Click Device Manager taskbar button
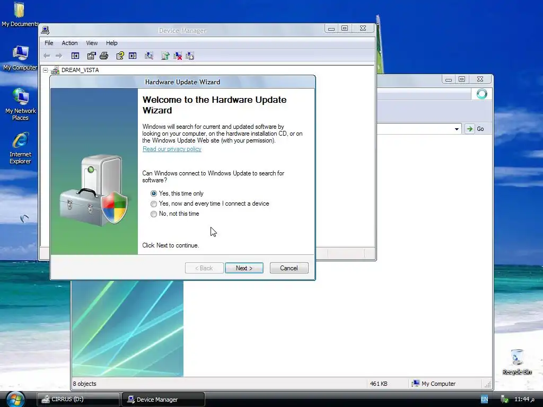 click(163, 399)
